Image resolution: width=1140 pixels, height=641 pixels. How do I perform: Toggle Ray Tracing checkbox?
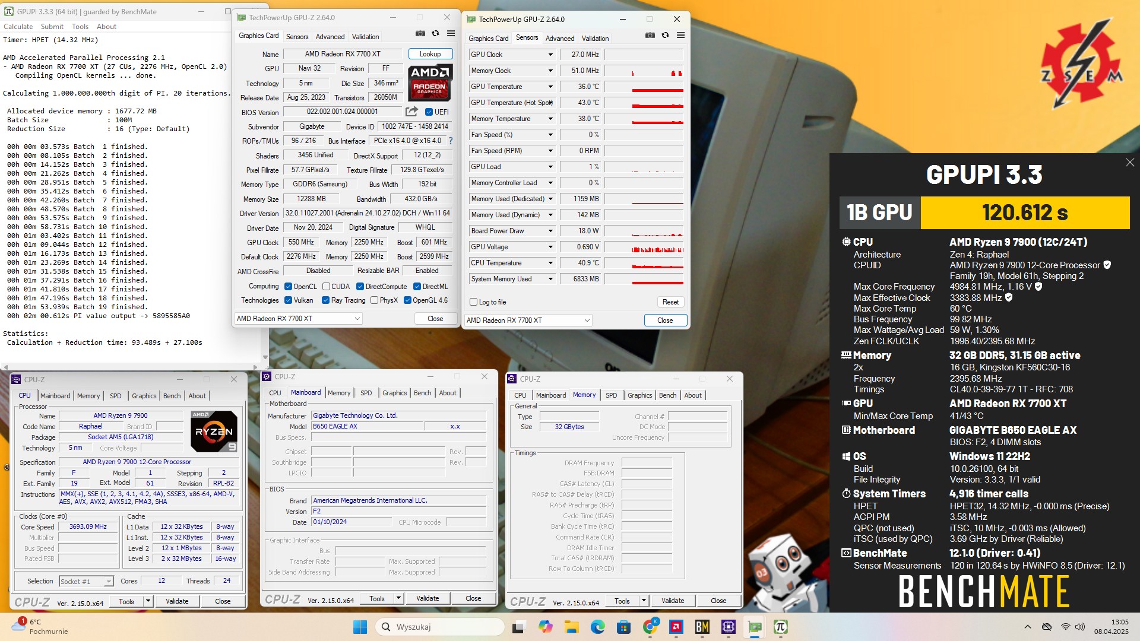pos(325,300)
